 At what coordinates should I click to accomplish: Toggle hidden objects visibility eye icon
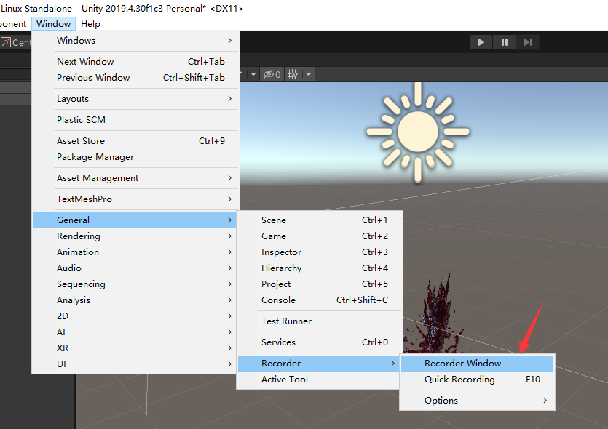[x=272, y=74]
